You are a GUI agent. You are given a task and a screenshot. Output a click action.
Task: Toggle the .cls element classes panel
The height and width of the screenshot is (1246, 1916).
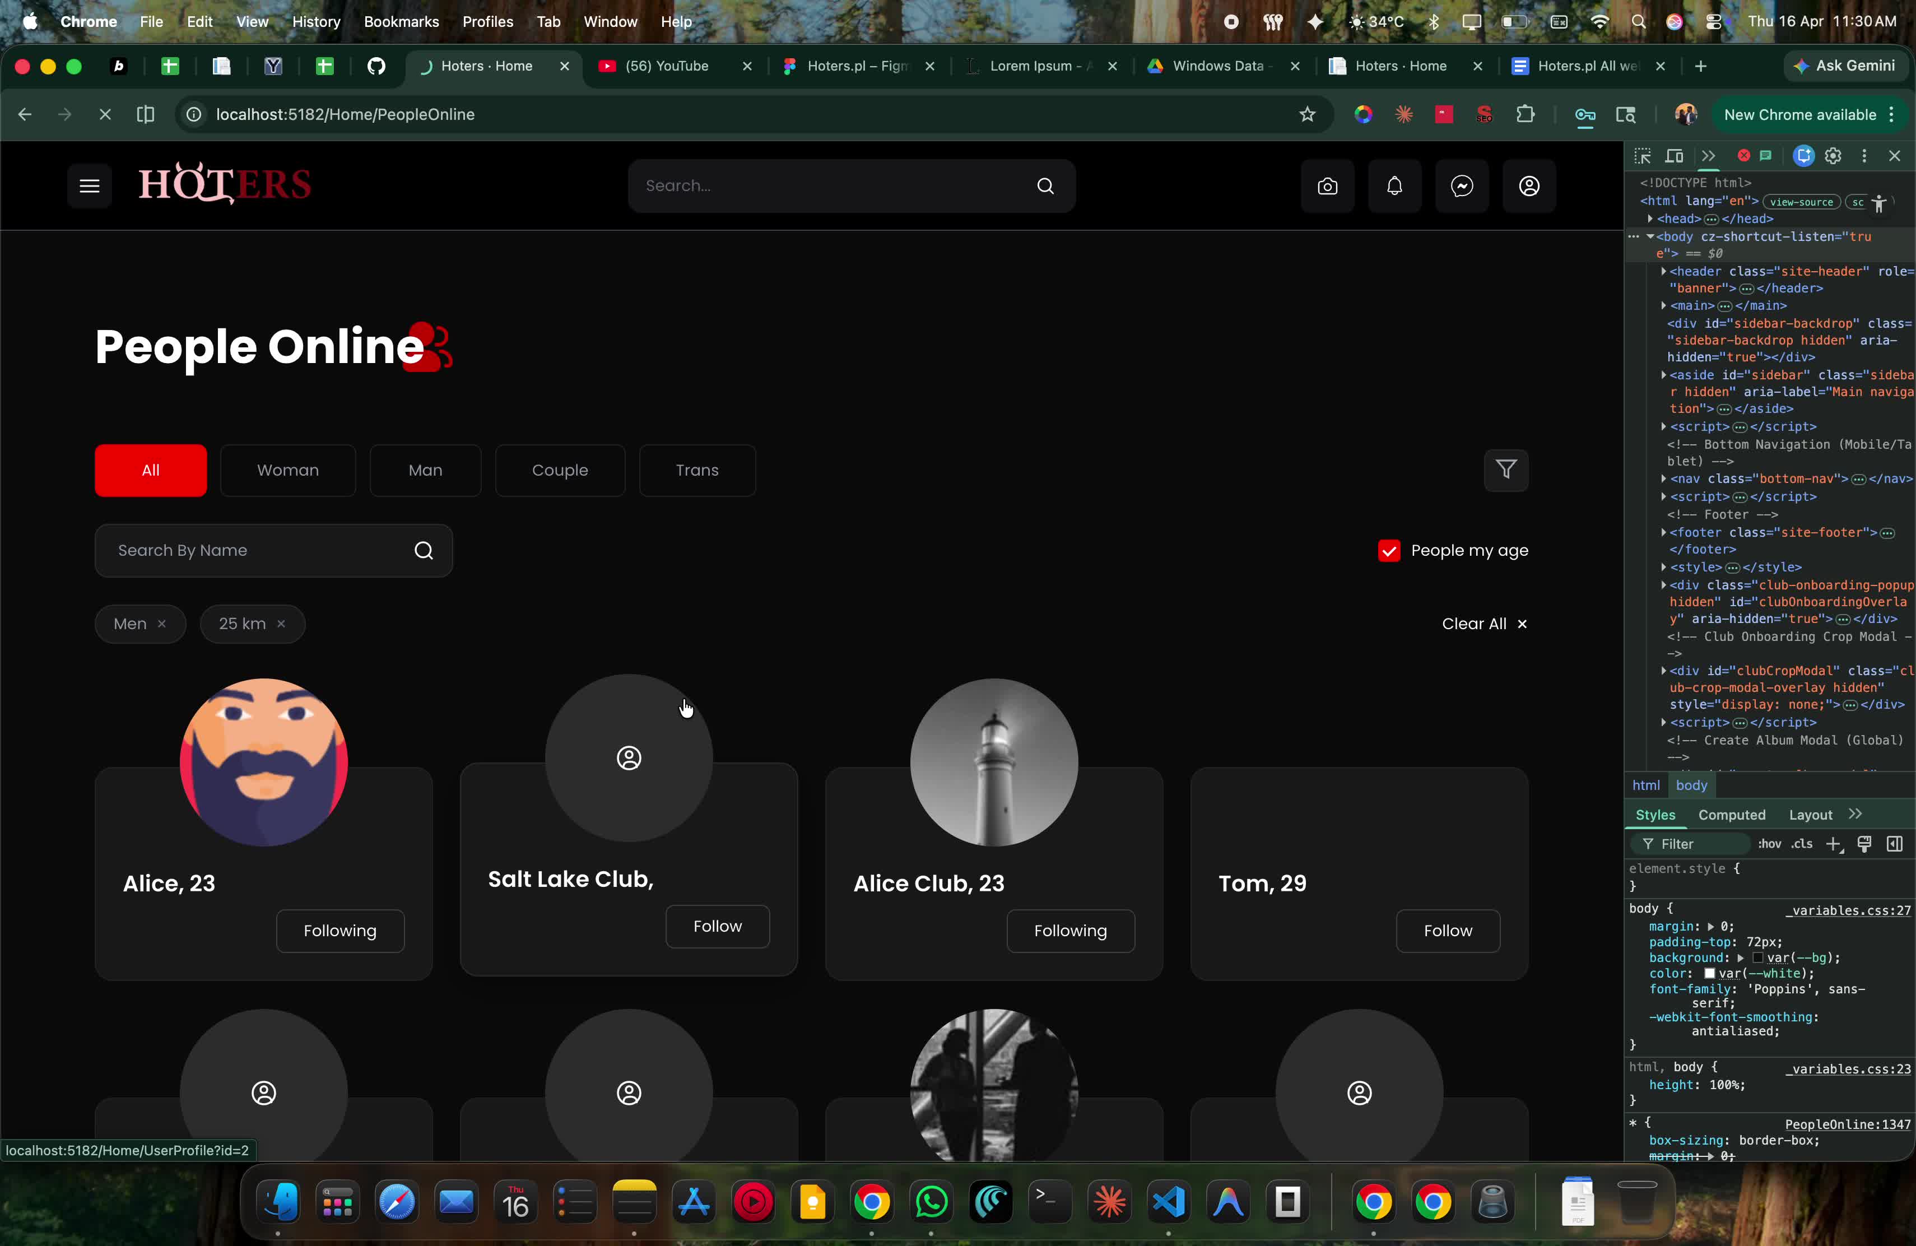(x=1802, y=844)
